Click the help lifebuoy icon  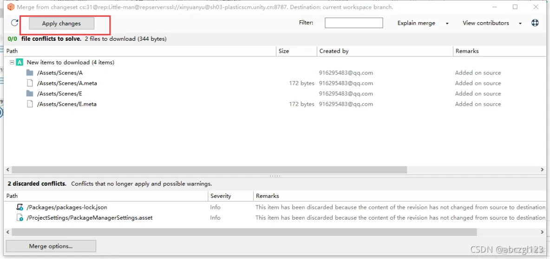[x=535, y=23]
